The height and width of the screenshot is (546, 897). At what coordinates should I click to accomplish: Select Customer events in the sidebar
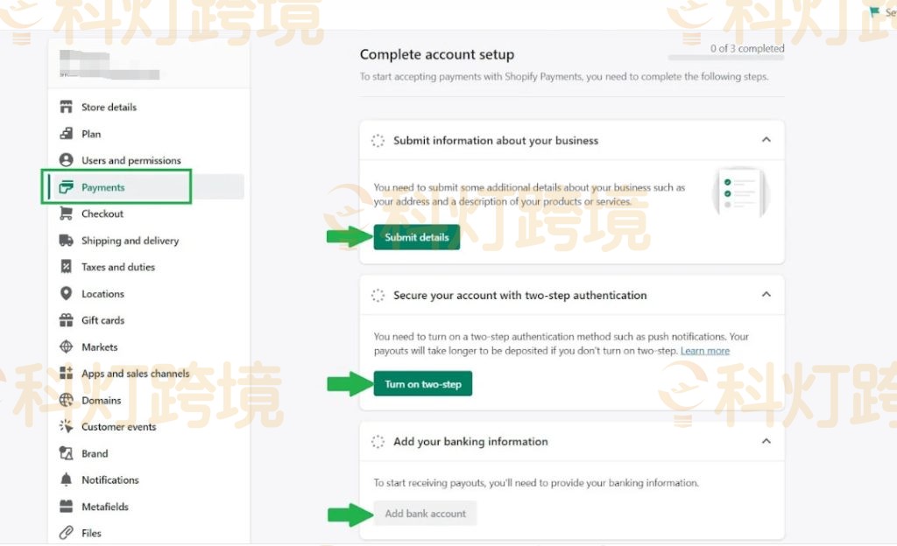118,426
